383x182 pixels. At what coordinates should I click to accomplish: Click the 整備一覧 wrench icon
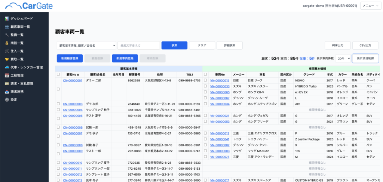tap(7, 35)
